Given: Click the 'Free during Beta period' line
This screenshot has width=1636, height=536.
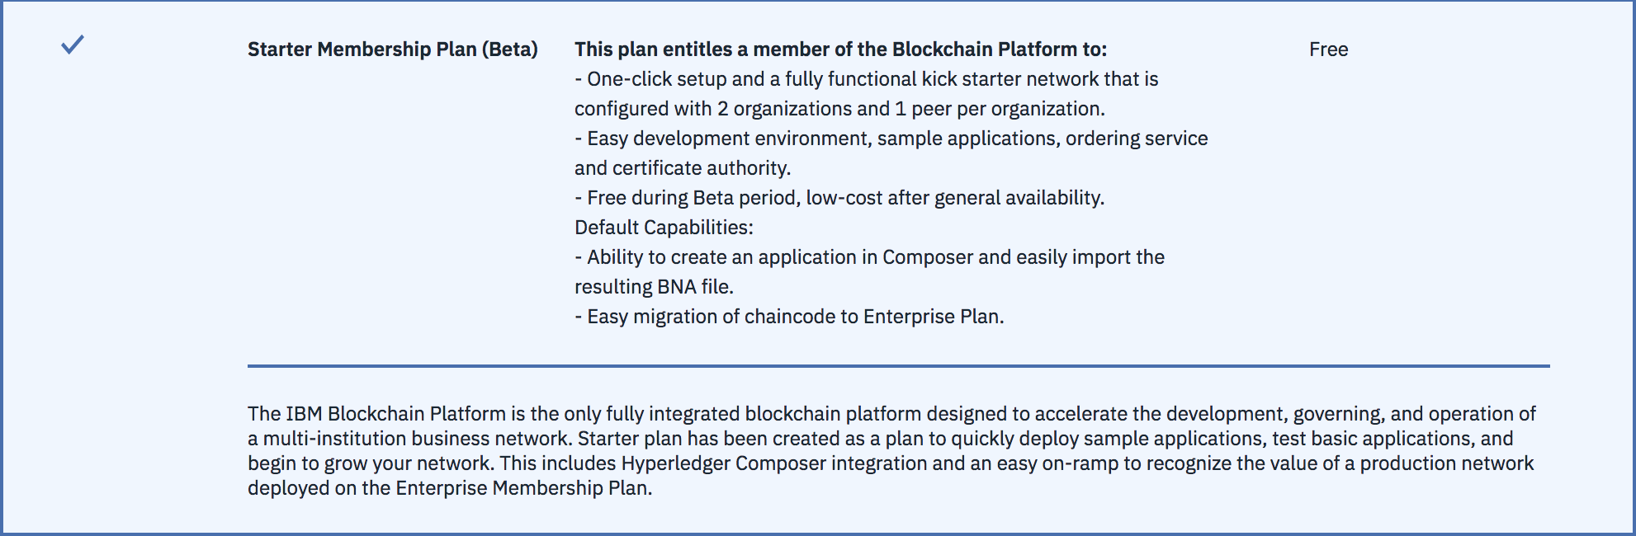Looking at the screenshot, I should coord(839,198).
